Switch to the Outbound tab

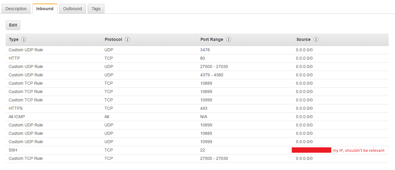tap(72, 9)
